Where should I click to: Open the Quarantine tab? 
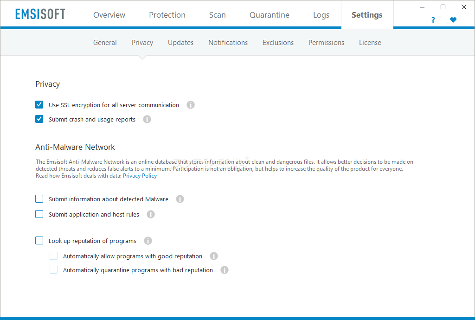[270, 15]
